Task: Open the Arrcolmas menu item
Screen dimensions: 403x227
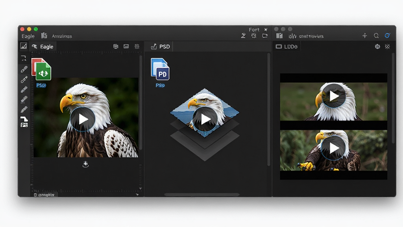Action: click(x=62, y=36)
